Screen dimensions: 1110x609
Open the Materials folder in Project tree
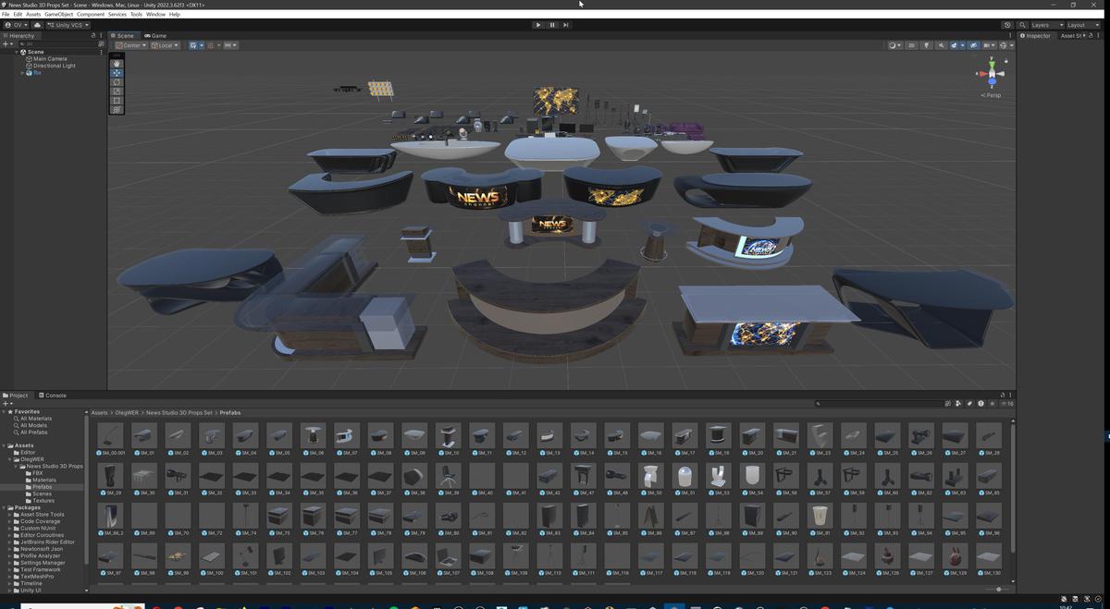[44, 480]
